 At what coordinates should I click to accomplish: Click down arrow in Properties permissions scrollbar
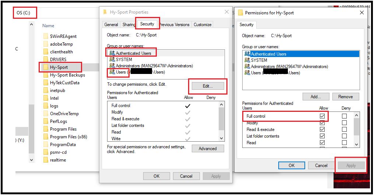pos(221,138)
